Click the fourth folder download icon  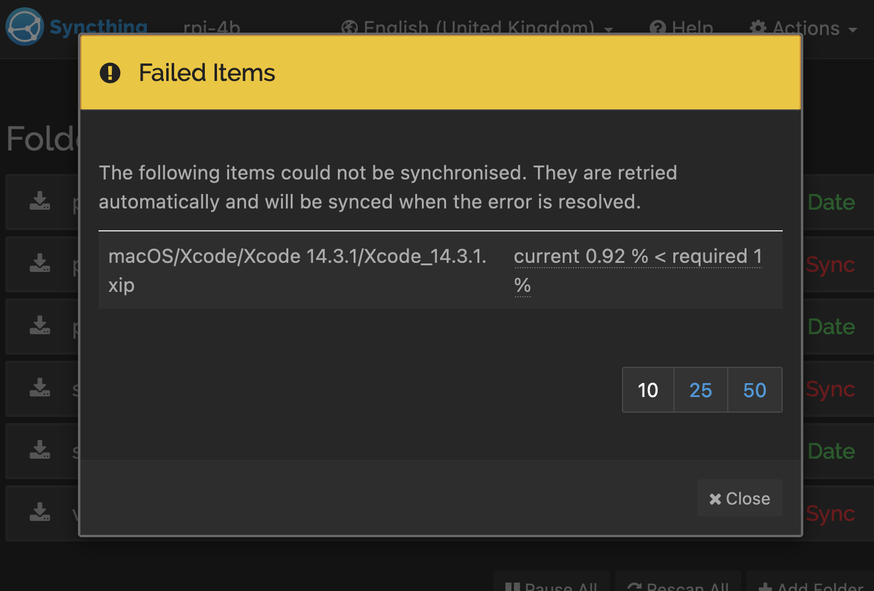(x=40, y=388)
